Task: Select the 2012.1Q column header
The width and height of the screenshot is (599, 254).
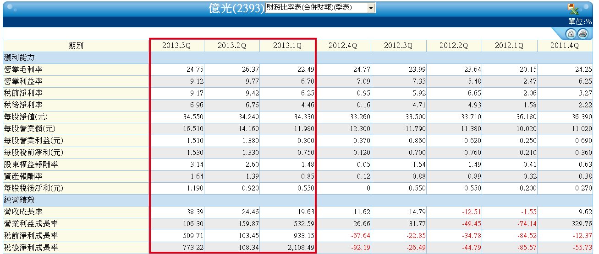Action: pyautogui.click(x=509, y=46)
